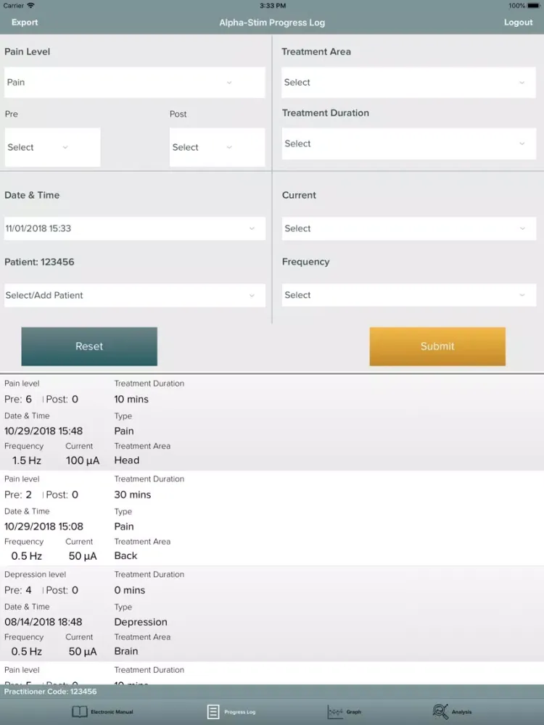Switch to Progress Log tab label

click(239, 712)
